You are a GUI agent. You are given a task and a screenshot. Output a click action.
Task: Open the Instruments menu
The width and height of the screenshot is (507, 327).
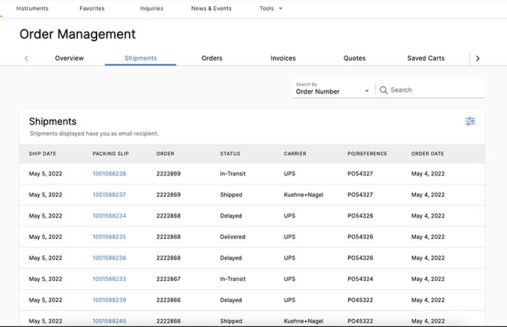coord(32,9)
